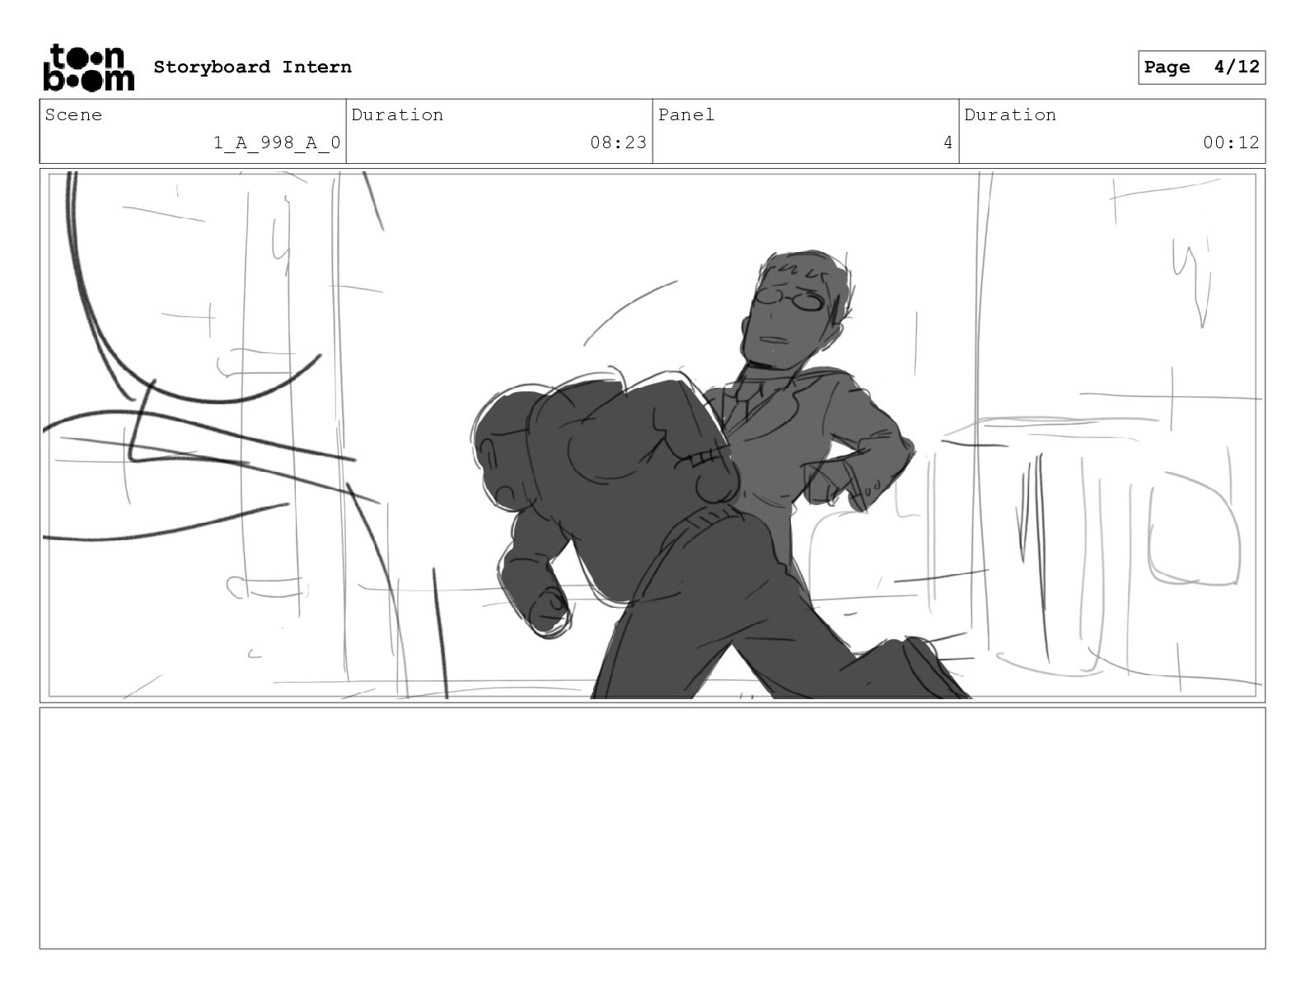The image size is (1305, 1008).
Task: Click the Page 4/12 indicator box
Action: [1201, 68]
